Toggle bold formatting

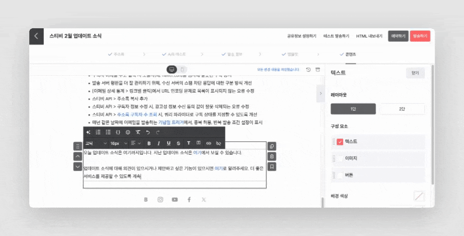[x=149, y=143]
